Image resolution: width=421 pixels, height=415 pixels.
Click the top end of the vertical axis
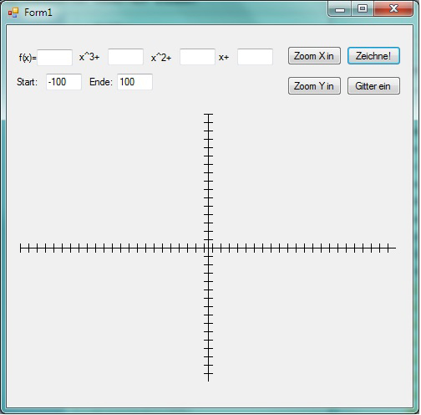[208, 114]
